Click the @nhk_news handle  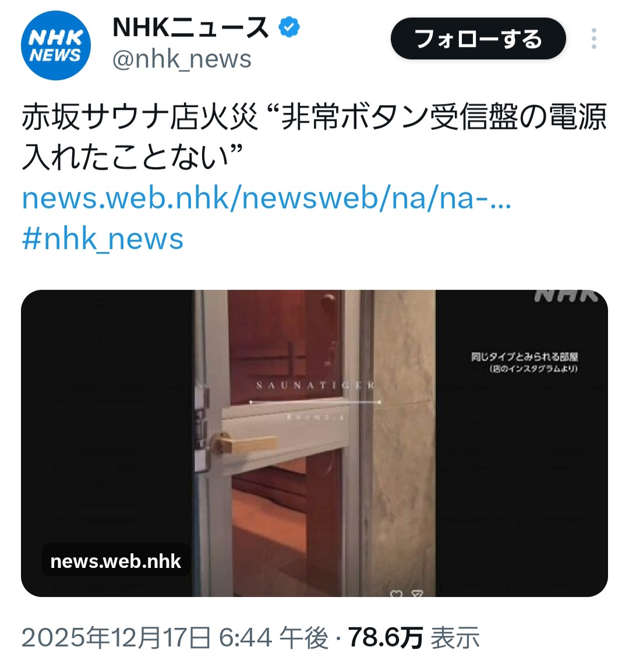coord(182,59)
